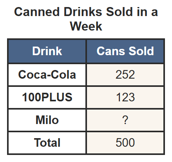Viewport: 172px width, 162px height.
Task: Click the word Sold in the header
Action: tap(141, 51)
